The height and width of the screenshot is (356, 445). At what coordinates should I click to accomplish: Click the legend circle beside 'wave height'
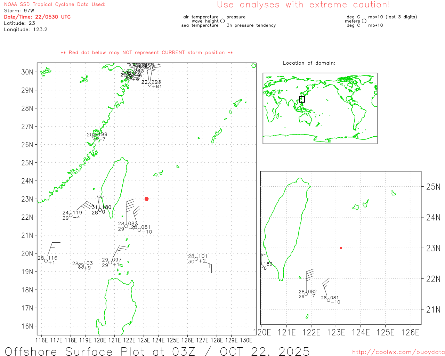click(222, 21)
